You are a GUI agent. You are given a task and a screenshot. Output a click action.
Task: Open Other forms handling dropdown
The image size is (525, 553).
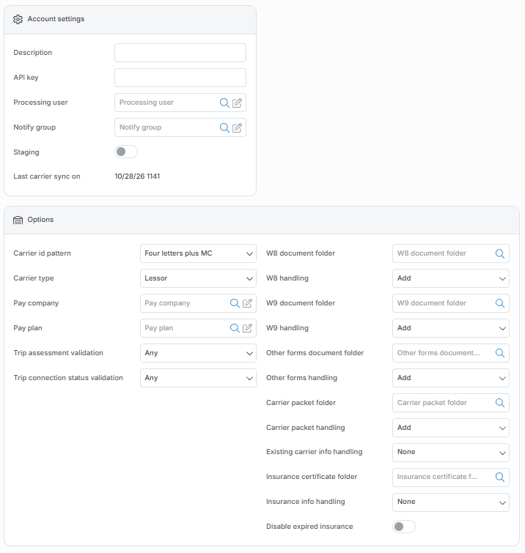pos(451,378)
